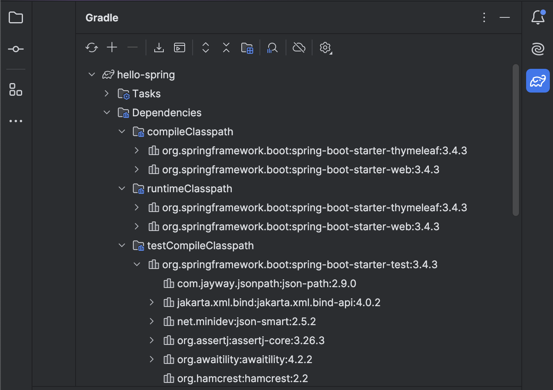Link a Gradle project with plus icon
Viewport: 553px width, 390px height.
(112, 47)
